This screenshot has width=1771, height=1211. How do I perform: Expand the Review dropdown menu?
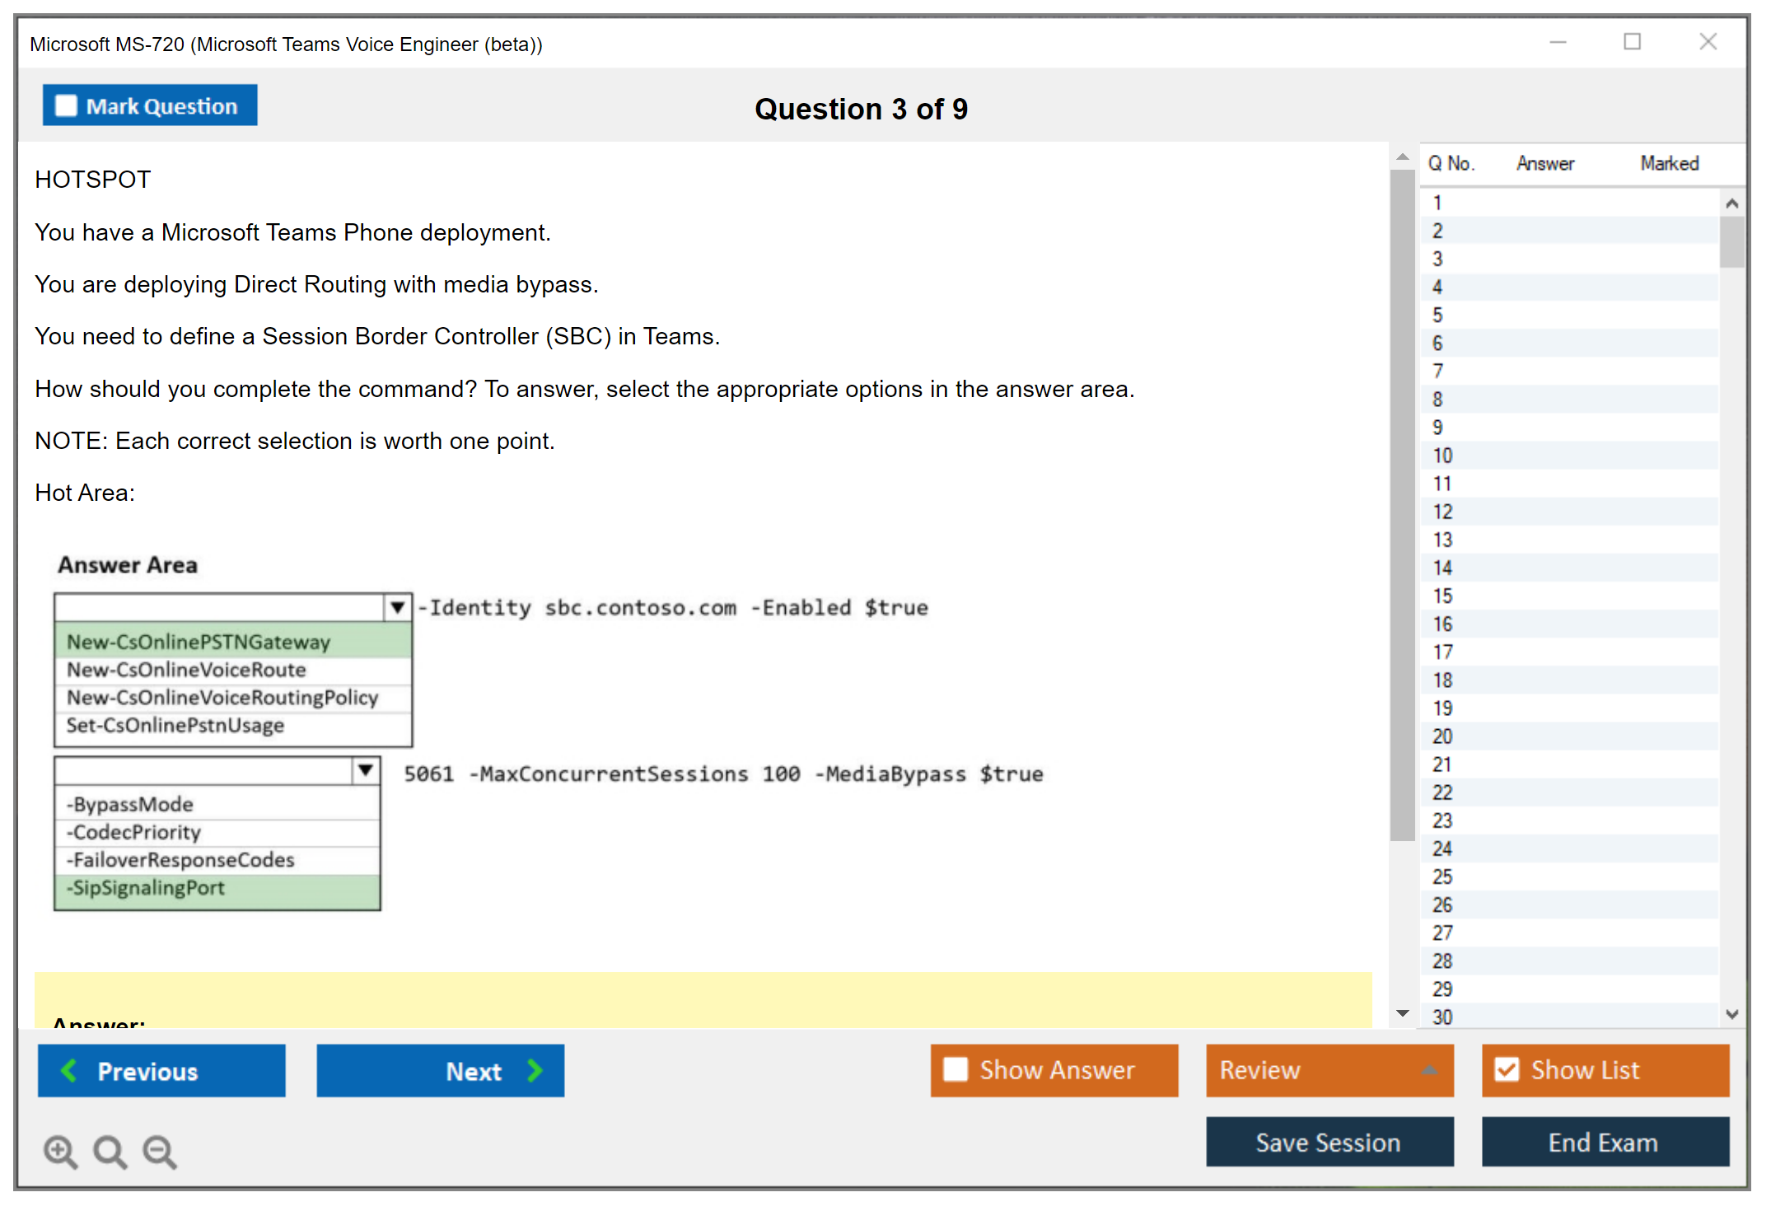point(1429,1070)
